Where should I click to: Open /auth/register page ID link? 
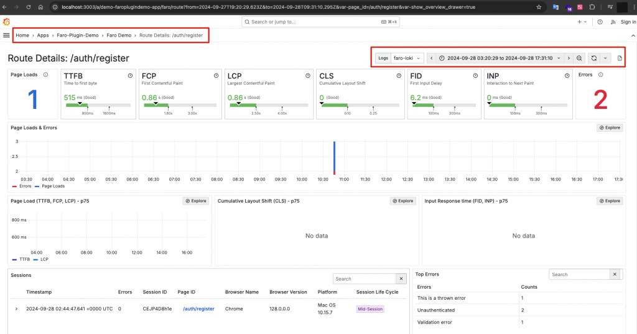point(198,308)
